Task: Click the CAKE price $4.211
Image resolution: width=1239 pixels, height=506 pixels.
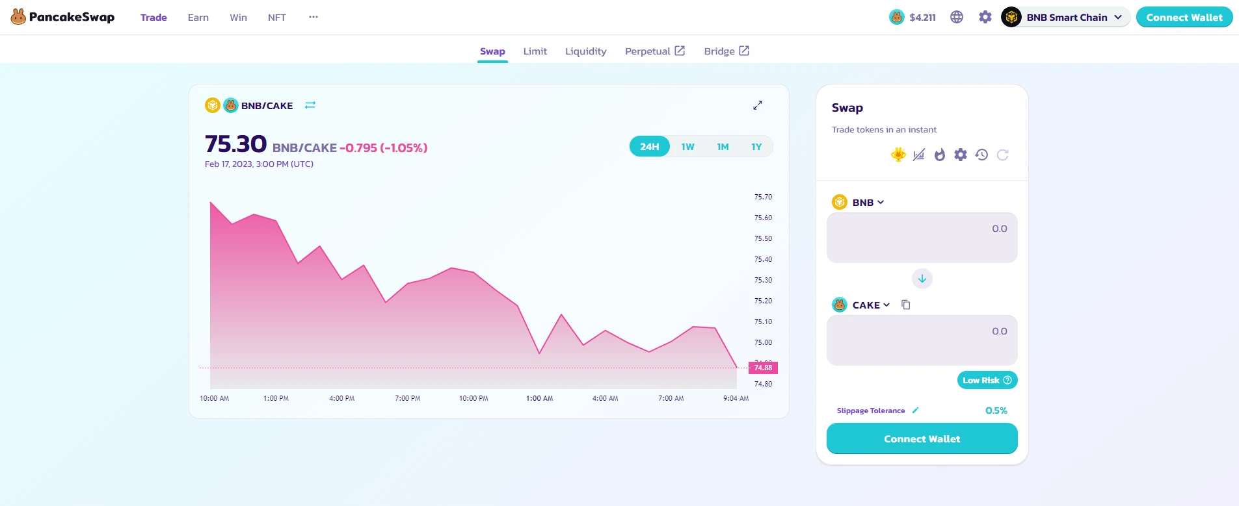Action: [x=913, y=18]
